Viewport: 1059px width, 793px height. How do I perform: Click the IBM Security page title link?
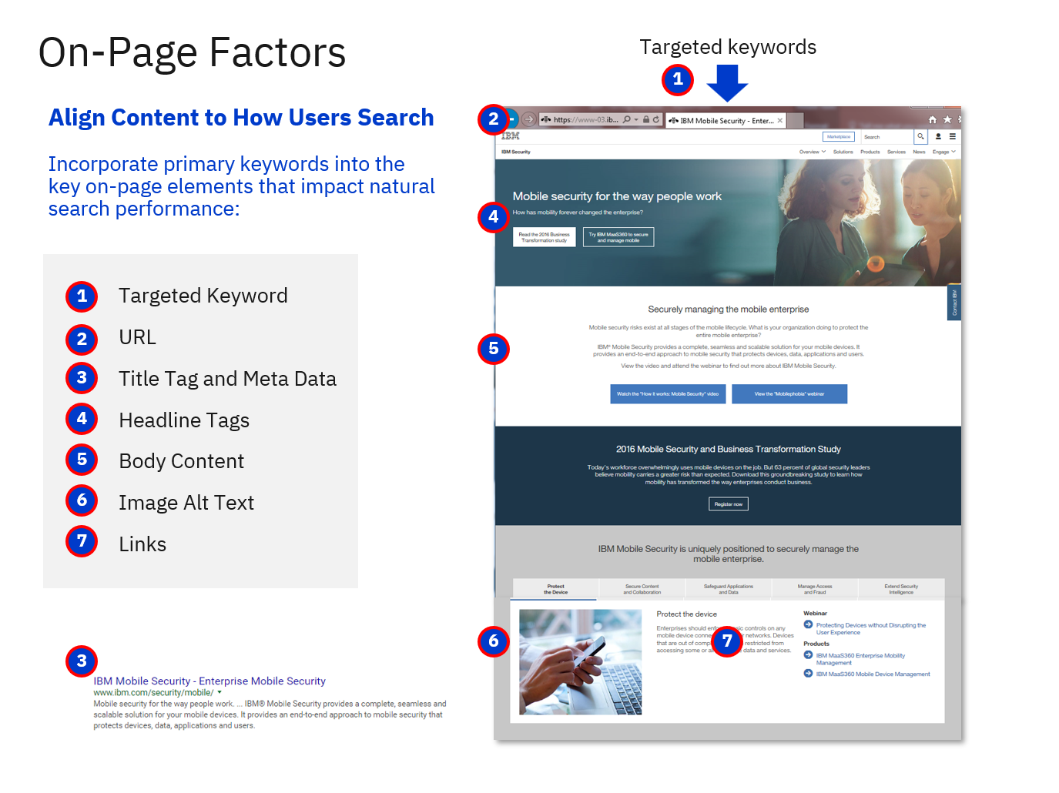click(x=516, y=152)
